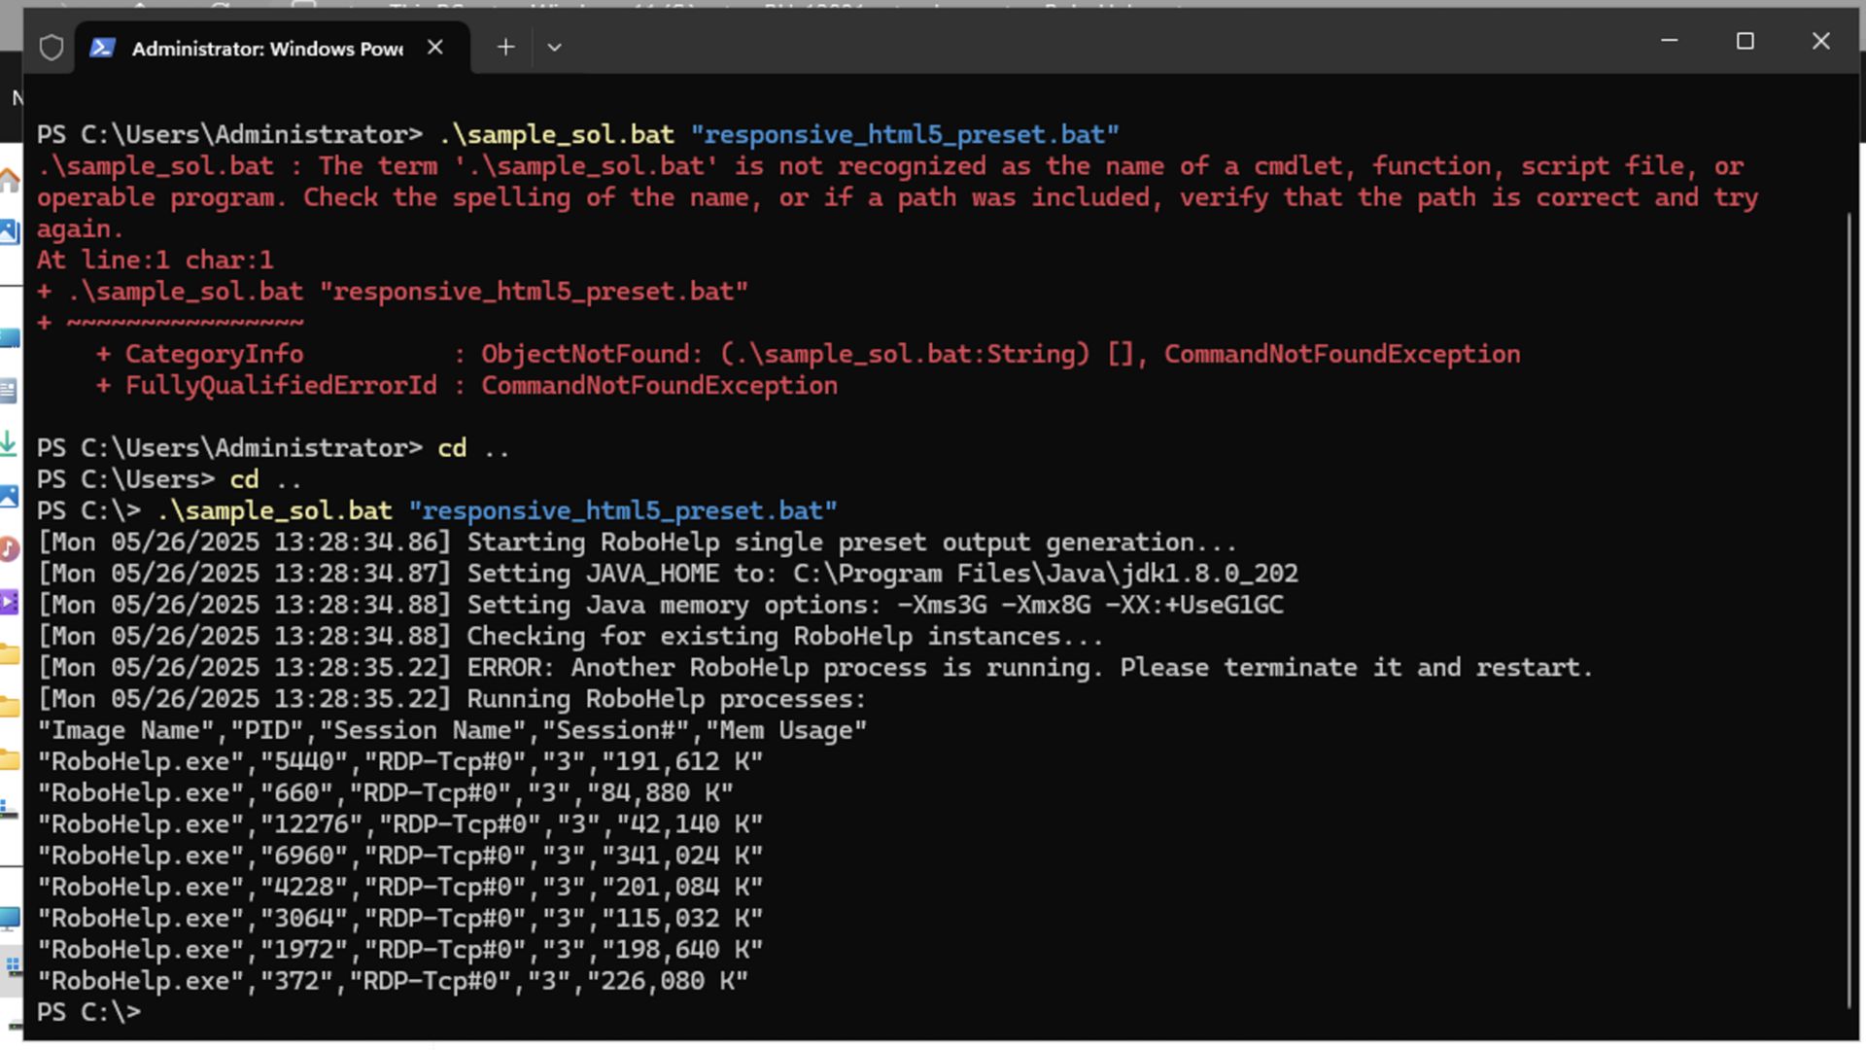
Task: Maximize the terminal window
Action: click(1745, 41)
